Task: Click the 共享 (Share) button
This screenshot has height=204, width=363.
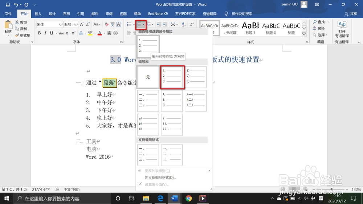Action: [351, 14]
